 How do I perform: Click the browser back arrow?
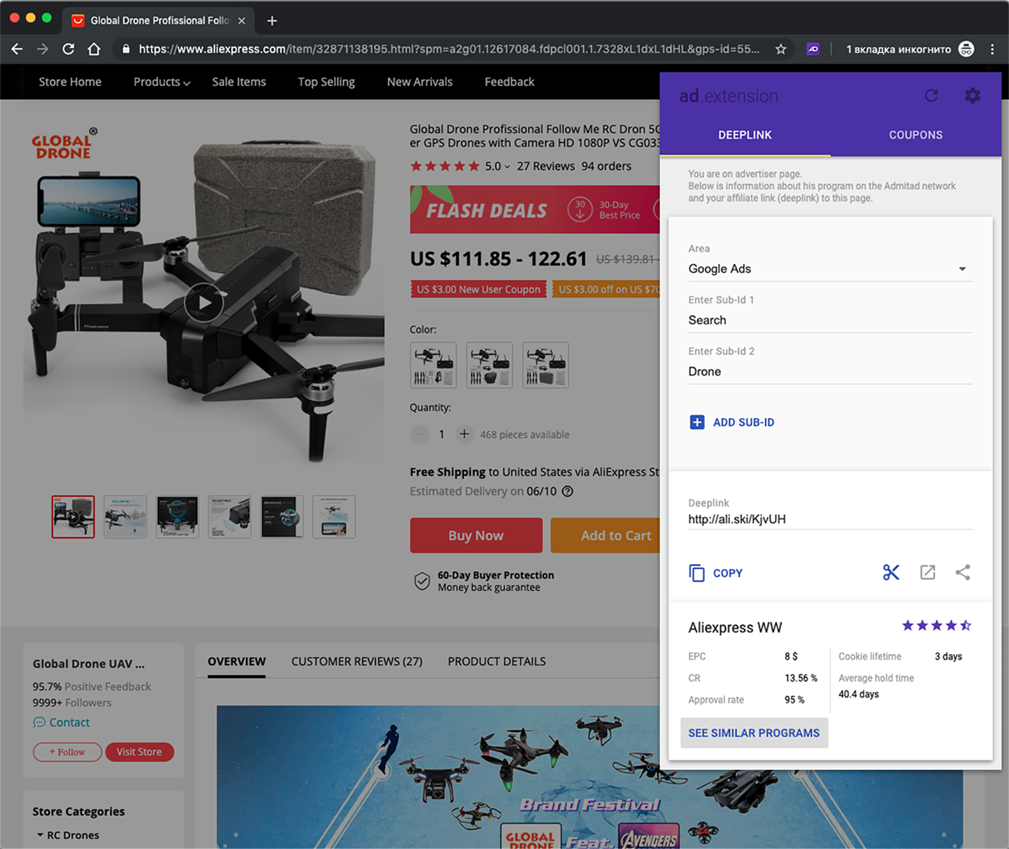tap(17, 49)
